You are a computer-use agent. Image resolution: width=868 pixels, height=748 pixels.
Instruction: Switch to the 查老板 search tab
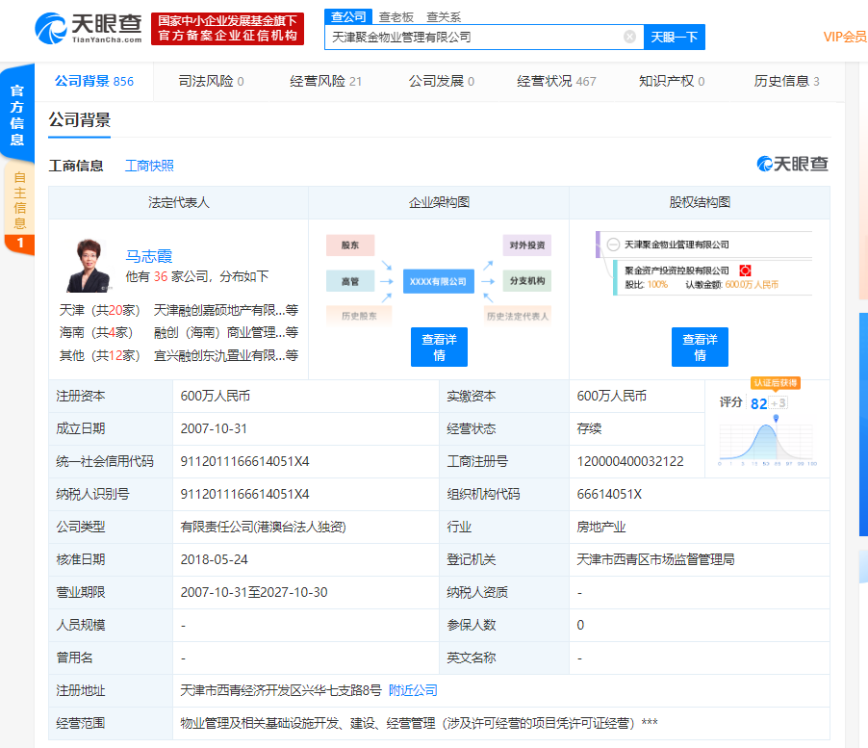coord(396,16)
